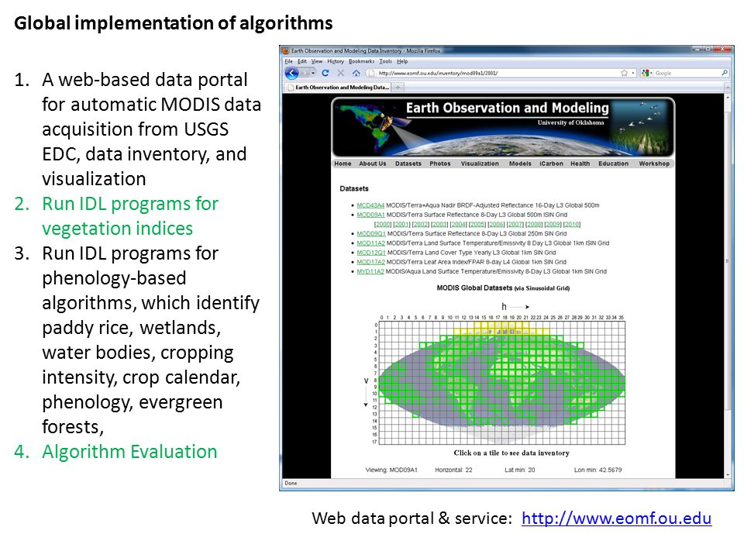The width and height of the screenshot is (744, 558).
Task: Open the Workshop navigation item
Action: (654, 164)
